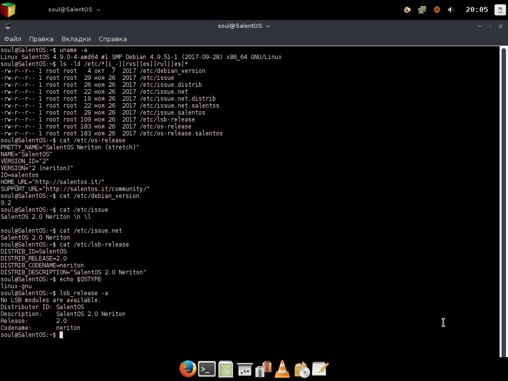Open the Правка menu
508x381 pixels.
[x=41, y=39]
